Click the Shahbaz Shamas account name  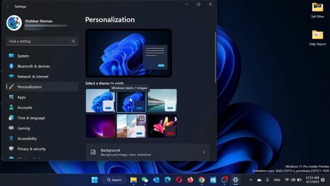coord(39,21)
